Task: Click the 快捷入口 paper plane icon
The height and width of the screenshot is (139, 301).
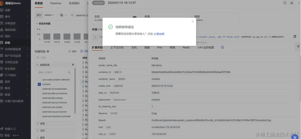Action: tap(2, 129)
